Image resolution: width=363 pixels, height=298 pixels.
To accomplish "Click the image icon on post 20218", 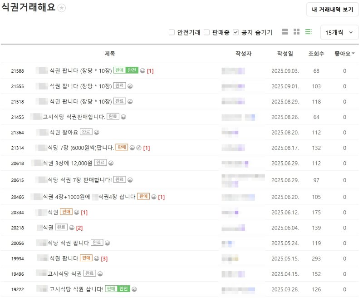I will [x=72, y=227].
